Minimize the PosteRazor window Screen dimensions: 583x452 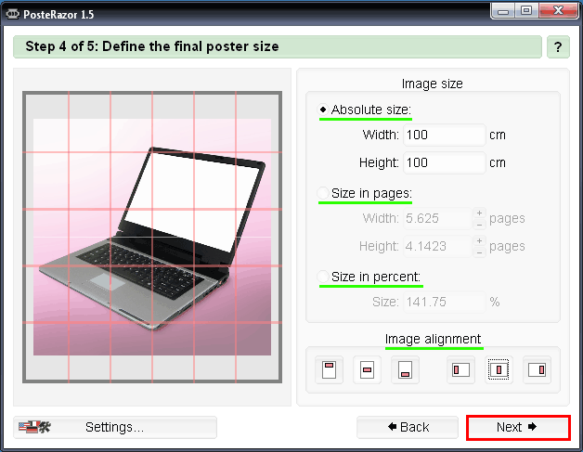tap(503, 11)
